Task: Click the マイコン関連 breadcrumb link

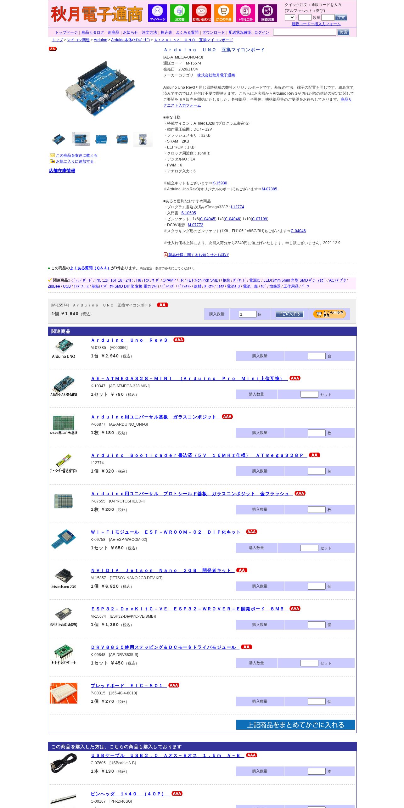Action: point(78,40)
